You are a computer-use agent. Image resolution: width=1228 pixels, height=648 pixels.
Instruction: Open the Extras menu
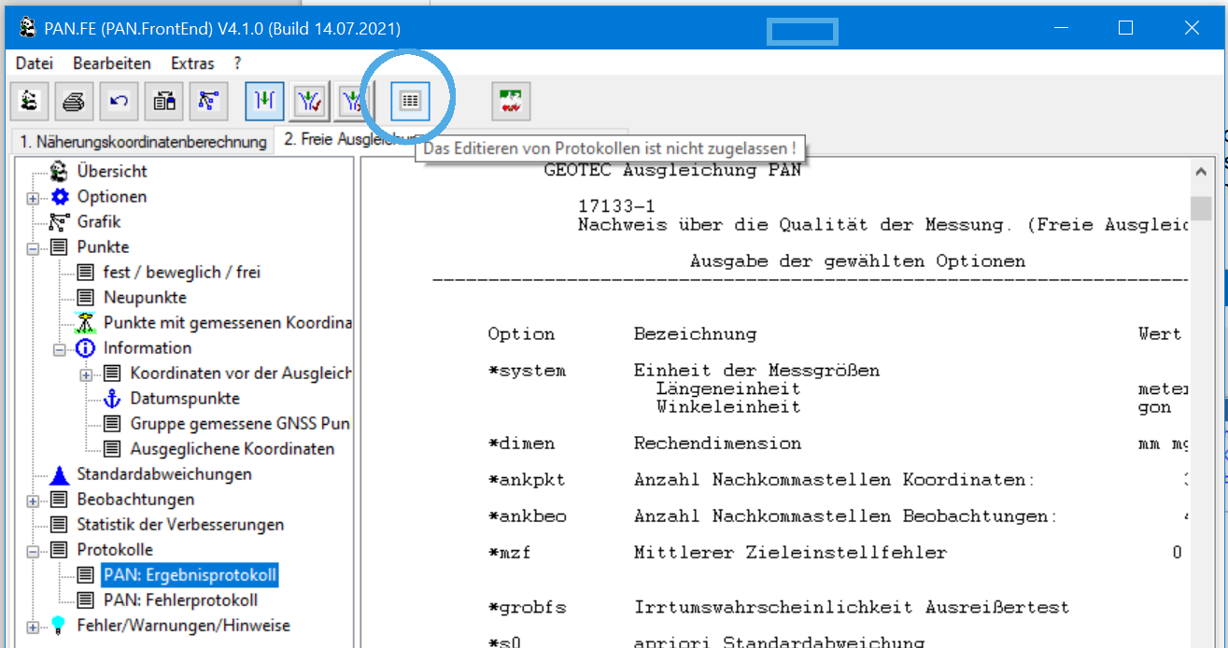192,63
